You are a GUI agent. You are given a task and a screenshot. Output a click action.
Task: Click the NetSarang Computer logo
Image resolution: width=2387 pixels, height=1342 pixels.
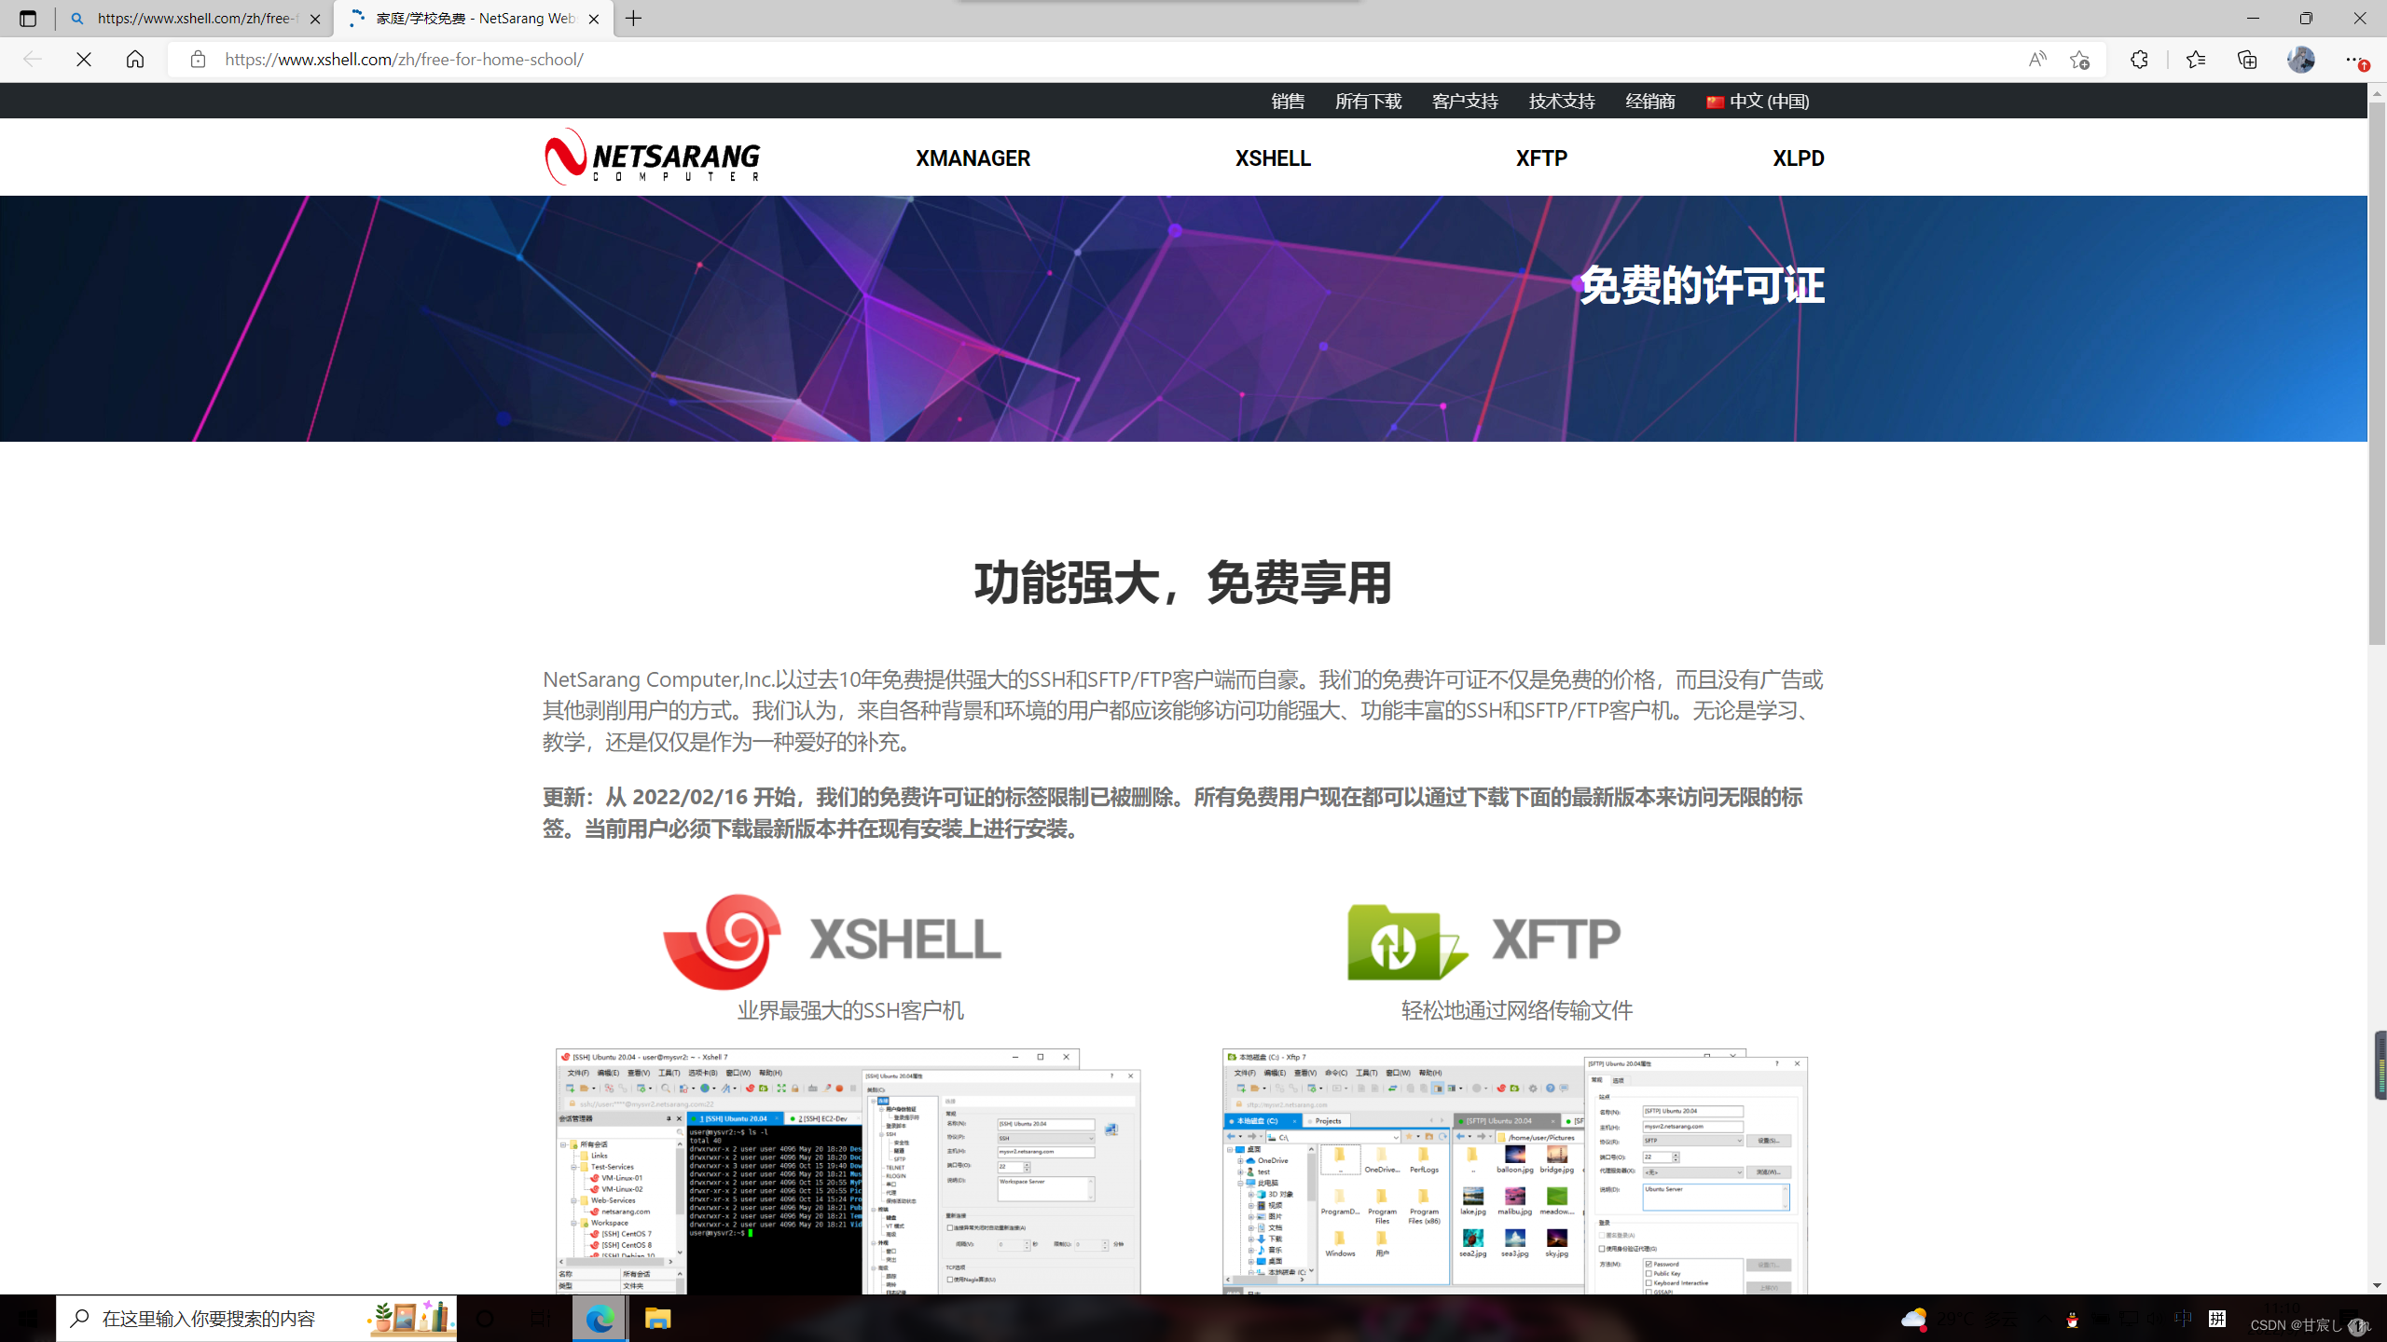(x=653, y=157)
